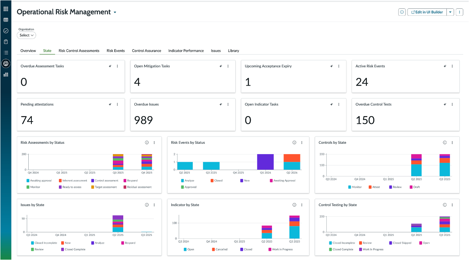Image resolution: width=469 pixels, height=260 pixels.
Task: Open Risk Events by Status info icon
Action: click(294, 143)
